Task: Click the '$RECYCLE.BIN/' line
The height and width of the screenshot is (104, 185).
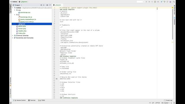Action: click(65, 79)
